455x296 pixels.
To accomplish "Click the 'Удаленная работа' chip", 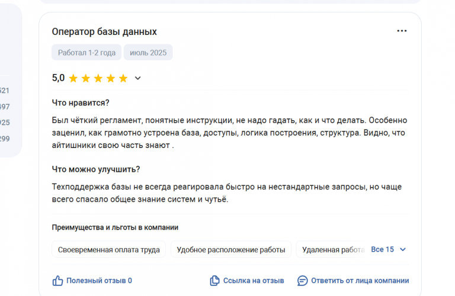I will tap(333, 249).
